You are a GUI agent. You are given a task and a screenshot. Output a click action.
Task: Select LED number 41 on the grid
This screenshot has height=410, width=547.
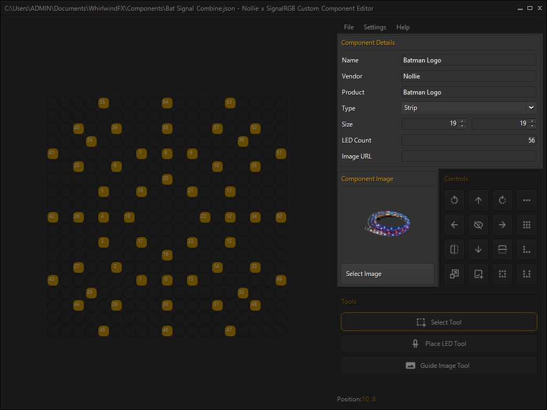click(53, 153)
